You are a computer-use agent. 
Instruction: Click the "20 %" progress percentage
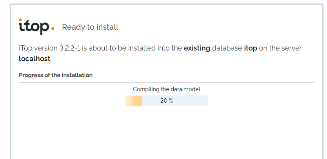(167, 100)
